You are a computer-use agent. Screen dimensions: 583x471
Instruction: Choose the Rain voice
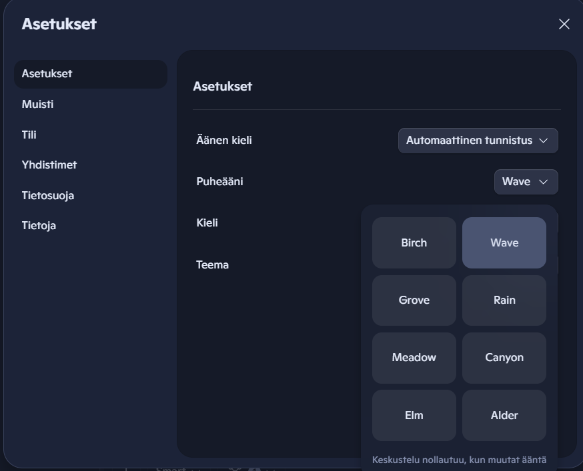point(504,300)
